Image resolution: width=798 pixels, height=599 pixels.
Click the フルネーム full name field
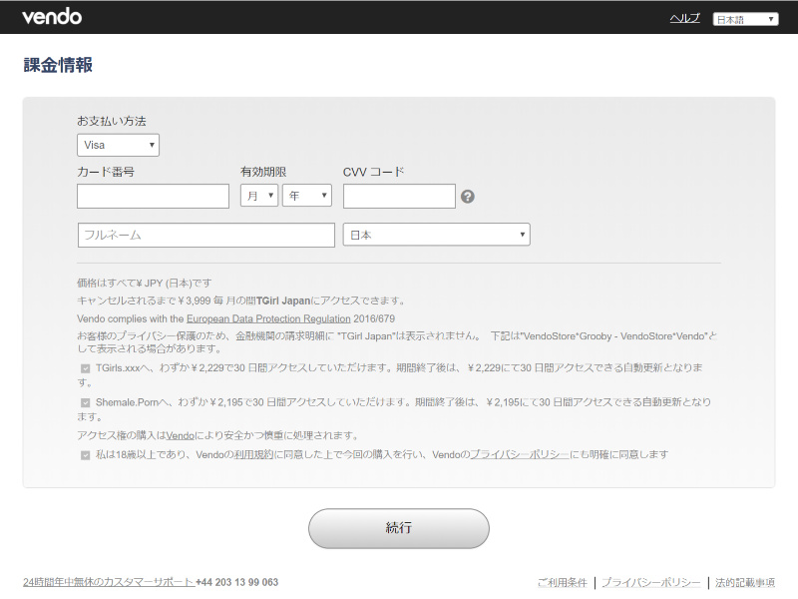point(205,235)
